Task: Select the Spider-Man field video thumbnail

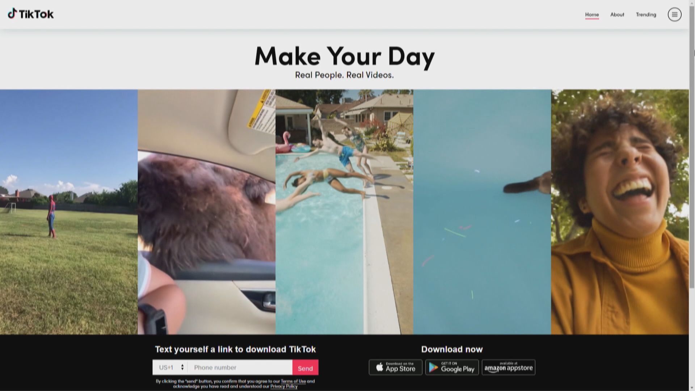Action: click(x=69, y=212)
